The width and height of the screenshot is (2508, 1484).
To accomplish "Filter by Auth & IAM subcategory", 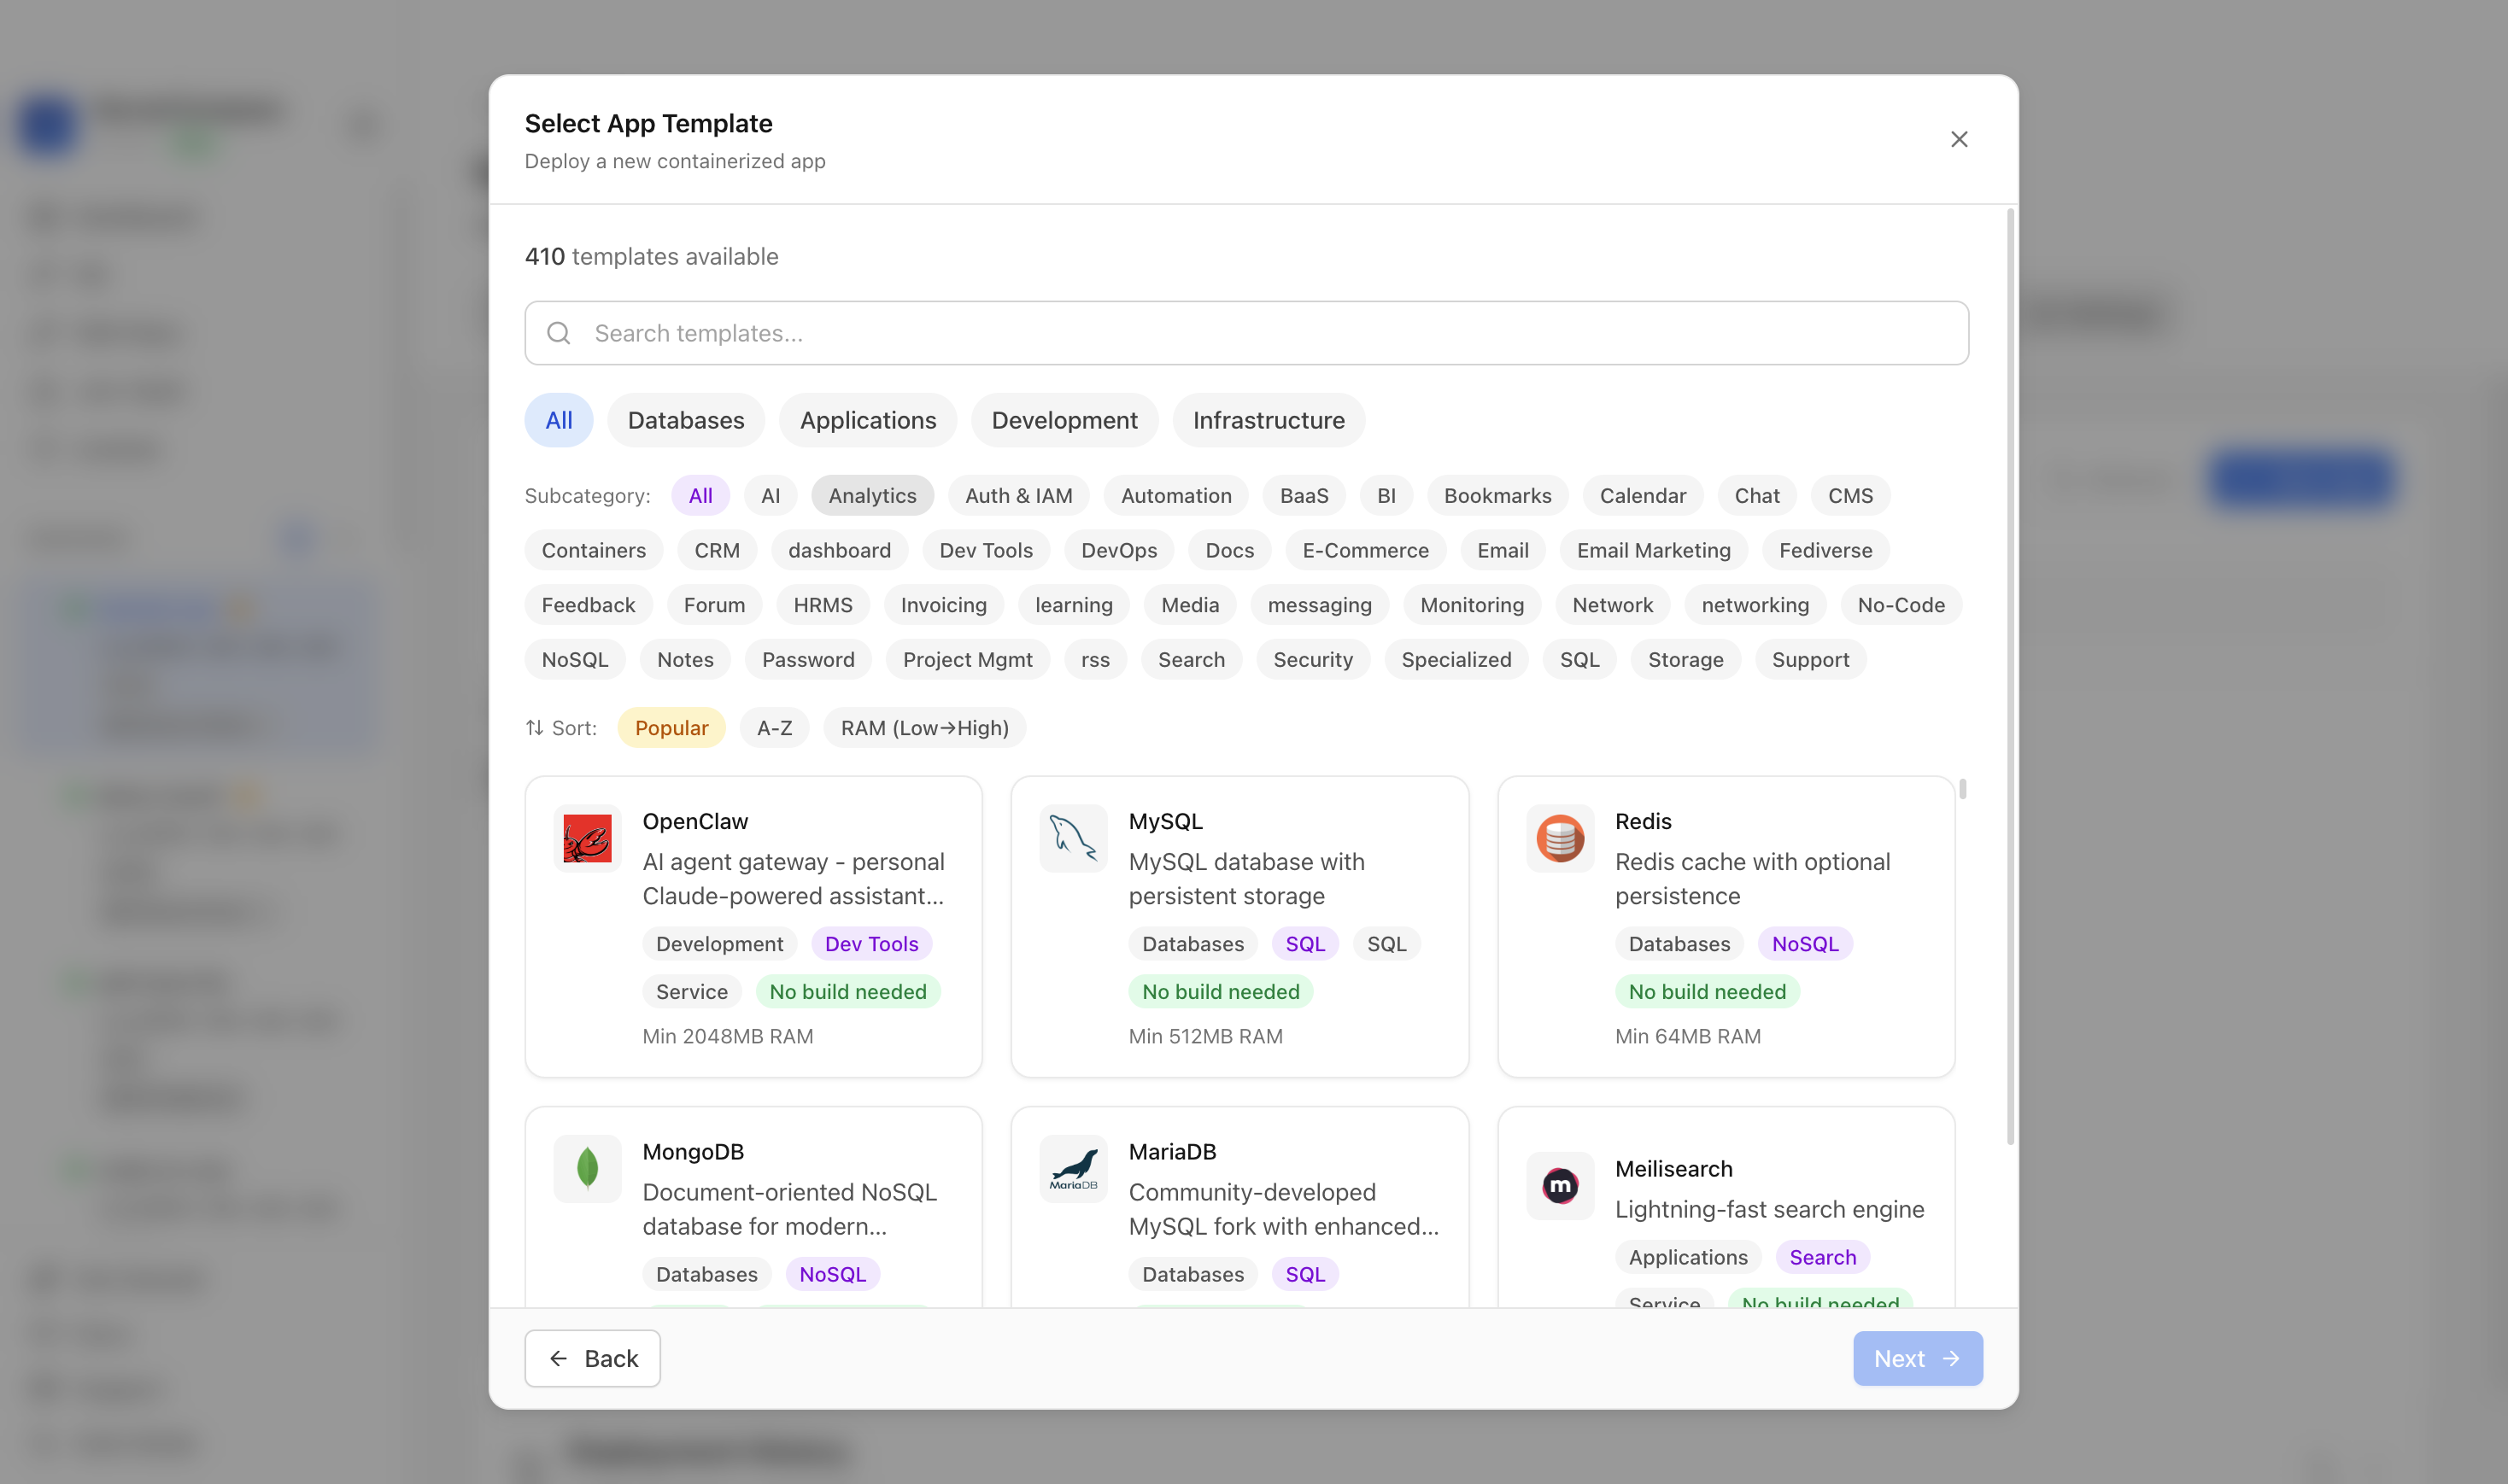I will pyautogui.click(x=1018, y=495).
